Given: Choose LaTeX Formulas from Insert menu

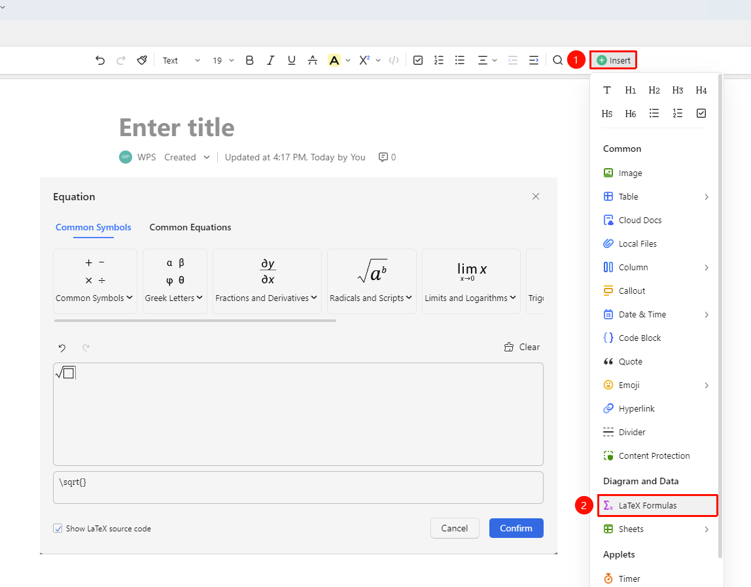Looking at the screenshot, I should click(x=657, y=506).
